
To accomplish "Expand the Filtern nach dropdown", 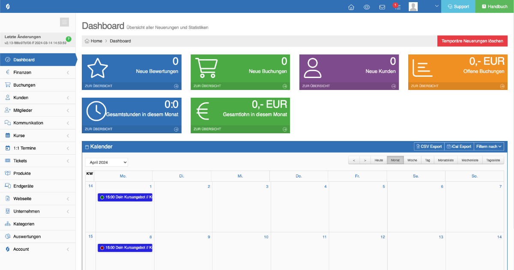I will (x=489, y=147).
